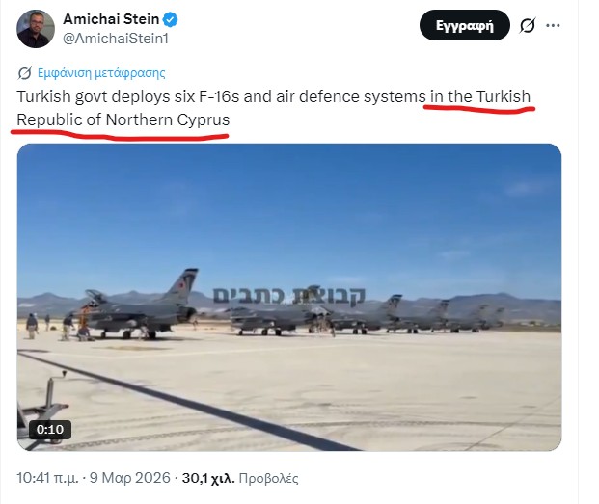This screenshot has width=599, height=504.
Task: Click the Hebrew watermark on the video
Action: click(x=289, y=296)
